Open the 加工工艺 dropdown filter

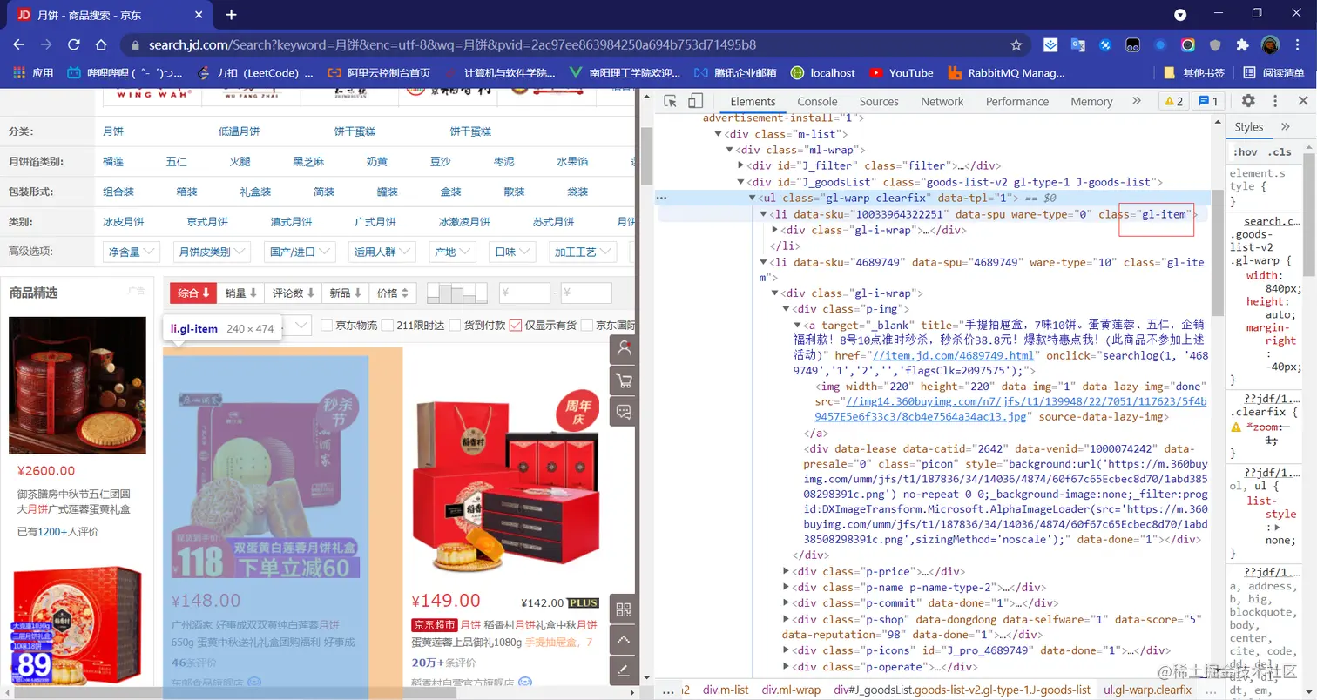pyautogui.click(x=581, y=252)
